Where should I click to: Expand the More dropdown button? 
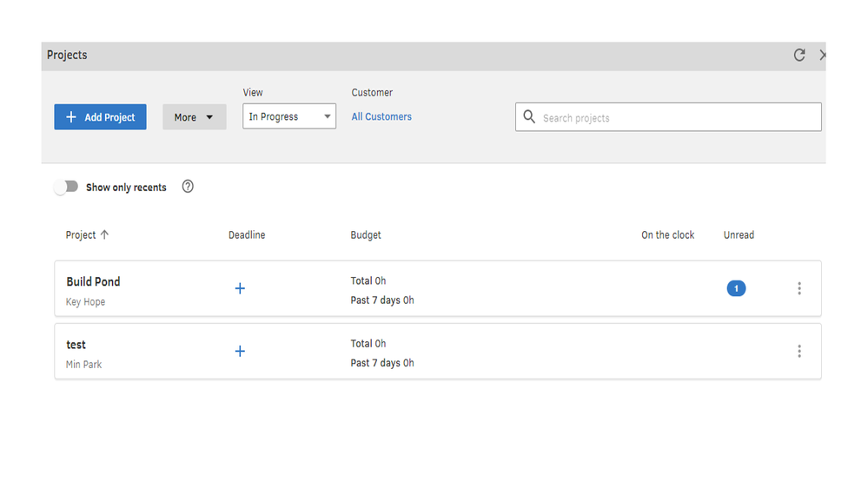(194, 117)
